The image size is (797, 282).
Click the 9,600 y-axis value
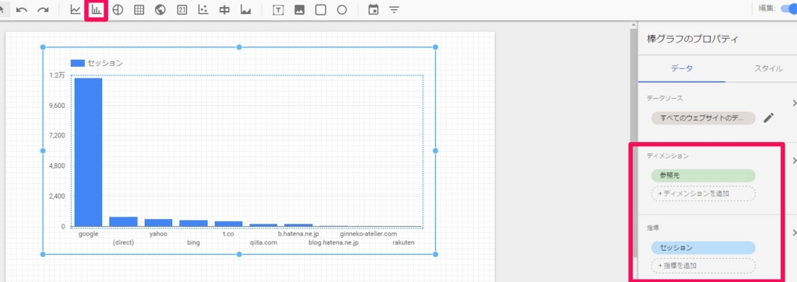coord(57,106)
